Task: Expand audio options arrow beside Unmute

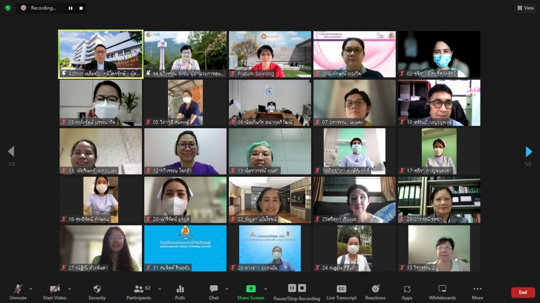Action: pos(30,289)
